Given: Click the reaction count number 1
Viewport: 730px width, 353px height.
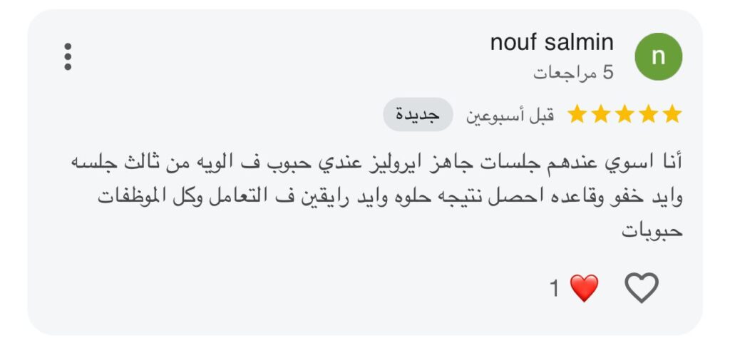Looking at the screenshot, I should (555, 289).
